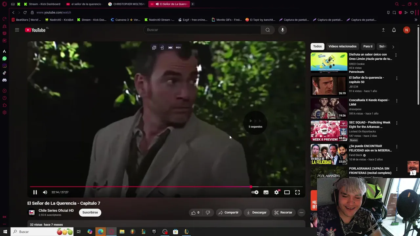Pause the video with the pause button
The width and height of the screenshot is (420, 236).
pos(35,192)
